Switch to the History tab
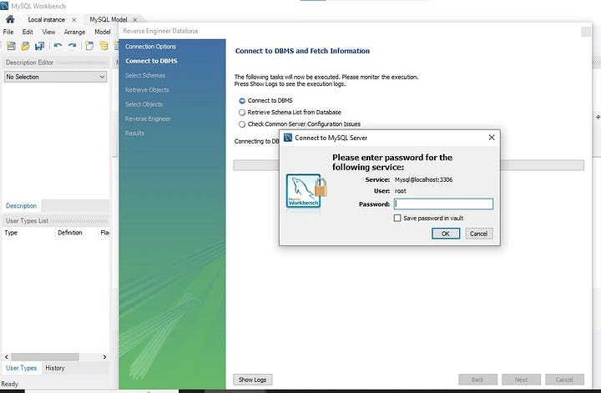 coord(55,368)
